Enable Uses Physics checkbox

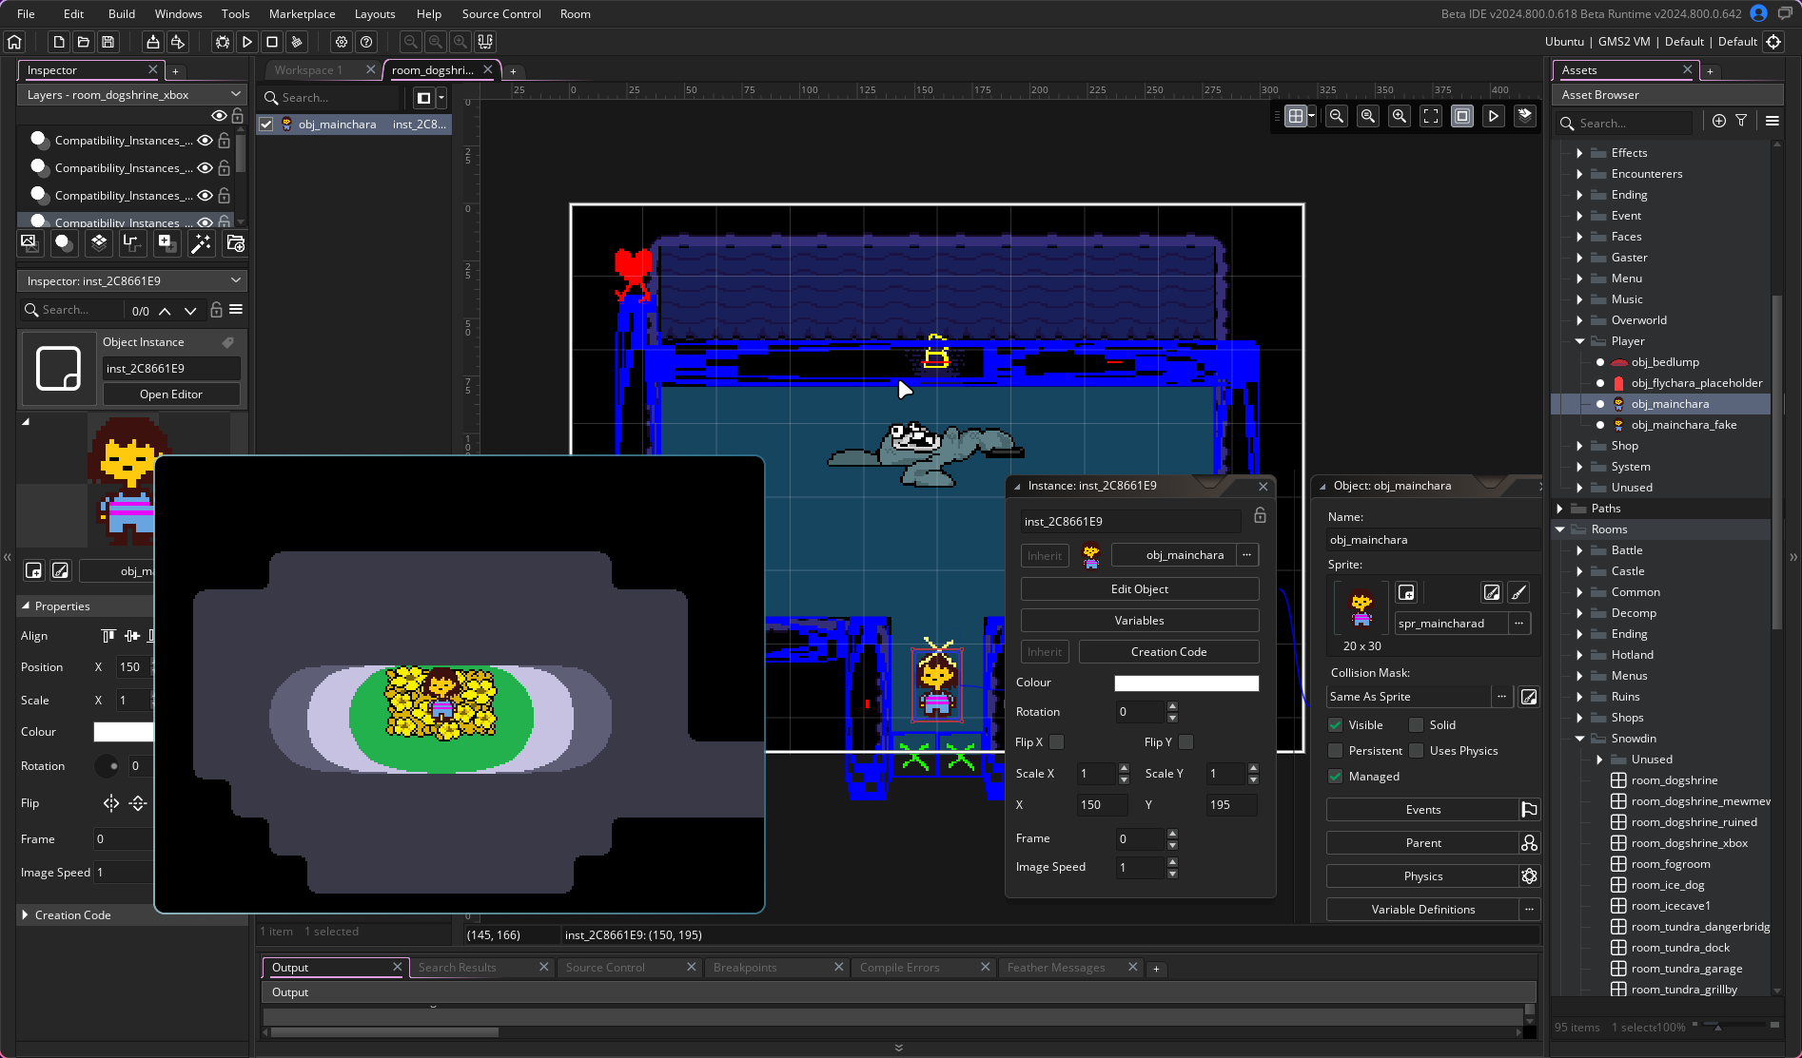(x=1417, y=751)
